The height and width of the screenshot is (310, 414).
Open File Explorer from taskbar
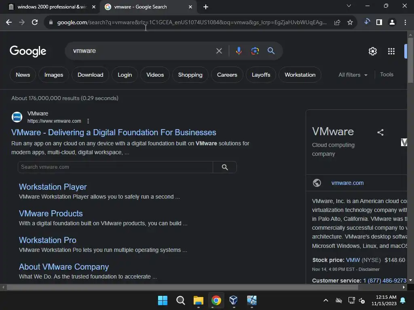[x=198, y=300]
